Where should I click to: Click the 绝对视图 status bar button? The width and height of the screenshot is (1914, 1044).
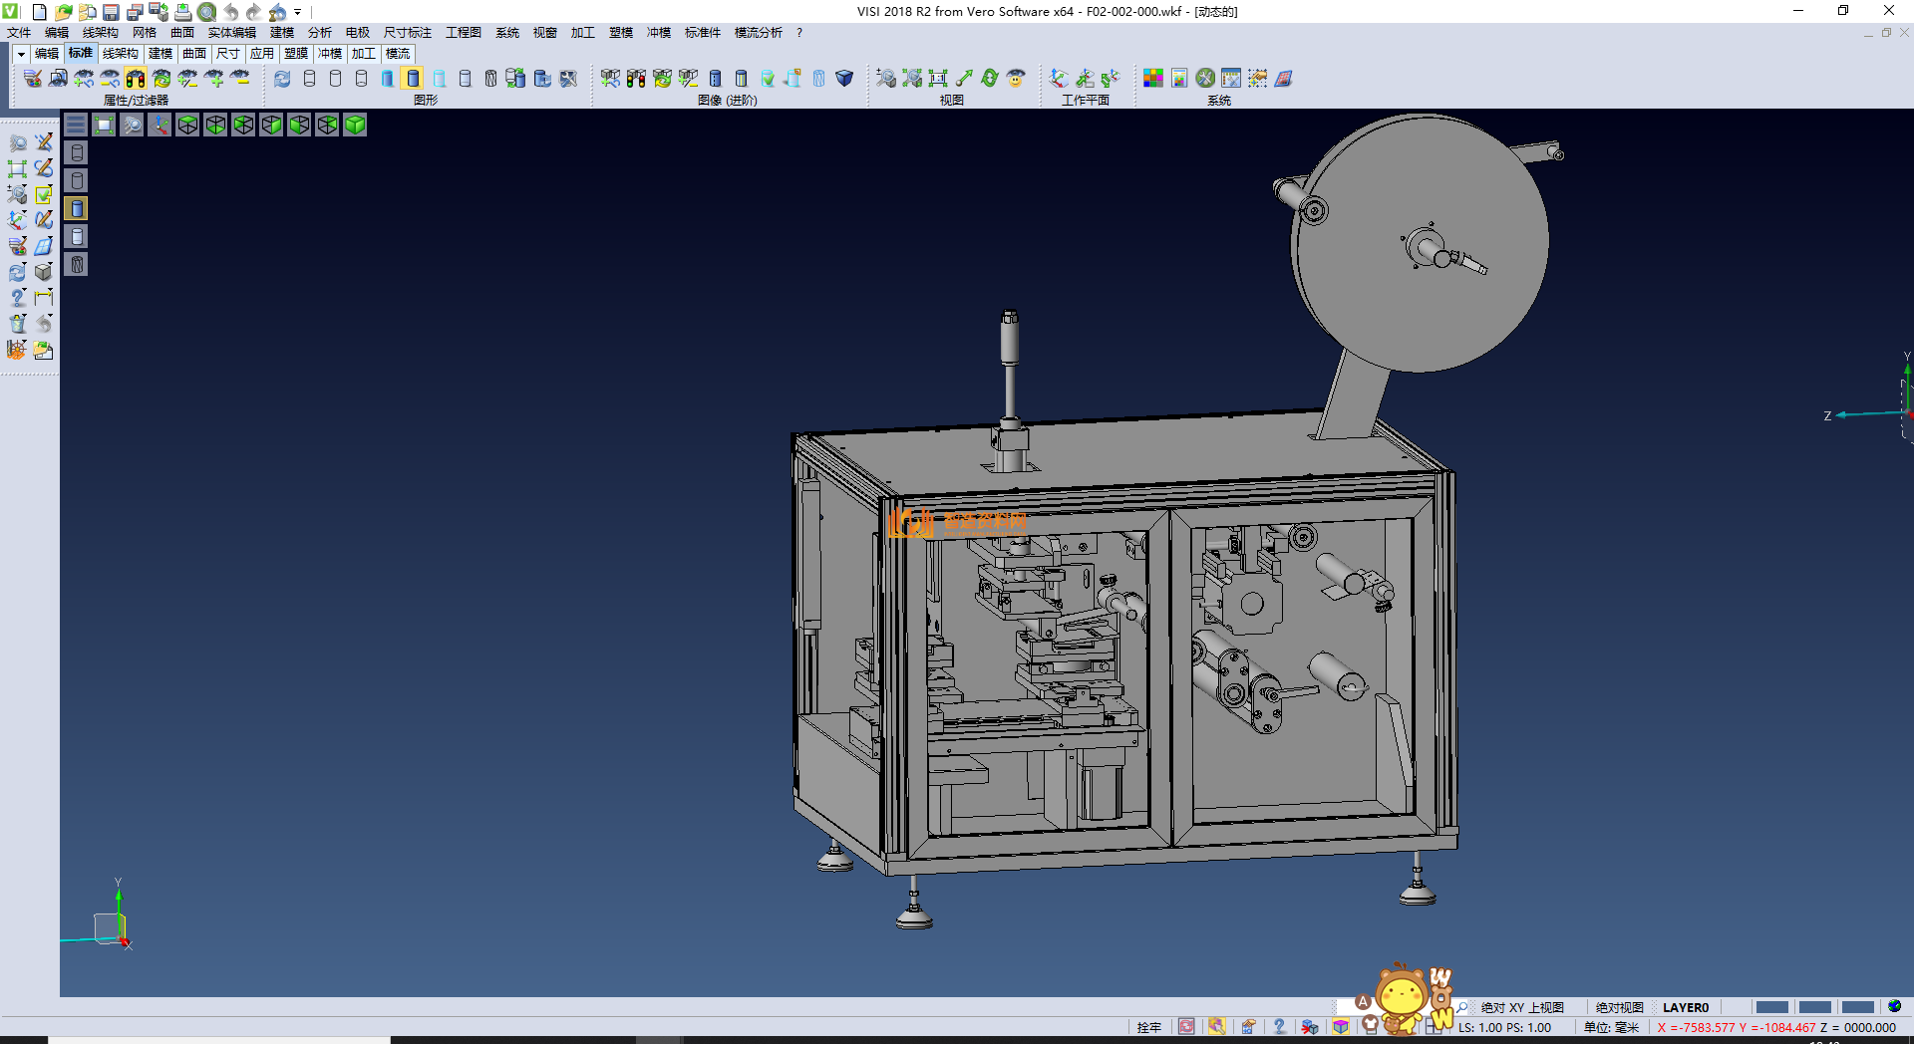coord(1619,1007)
